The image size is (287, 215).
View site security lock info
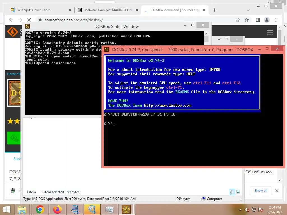[40, 20]
